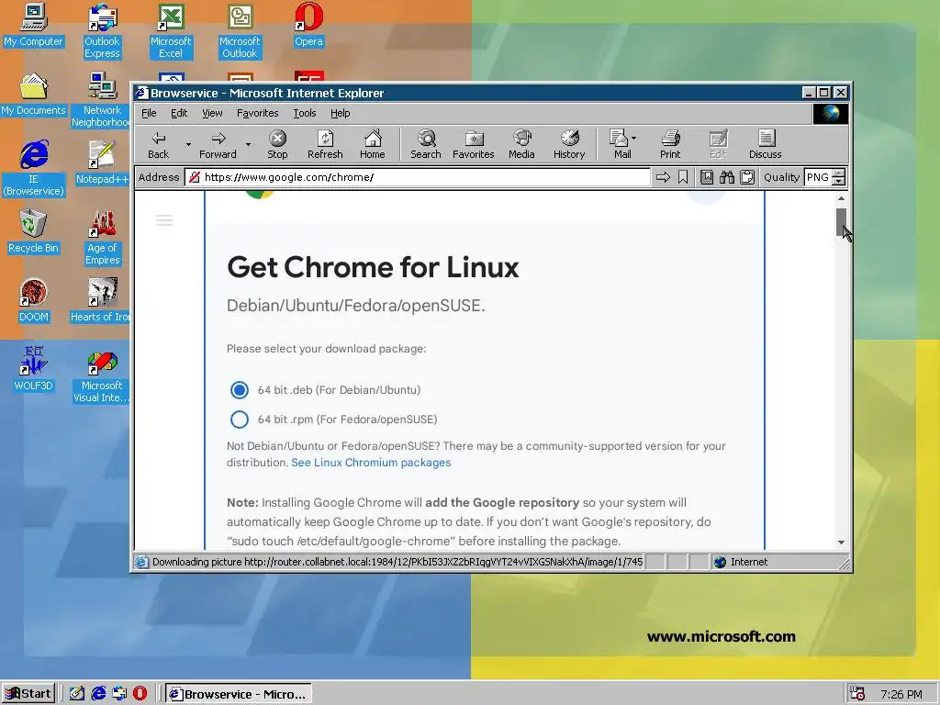This screenshot has height=705, width=940.
Task: Launch Opera from quick launch bar
Action: (x=140, y=694)
